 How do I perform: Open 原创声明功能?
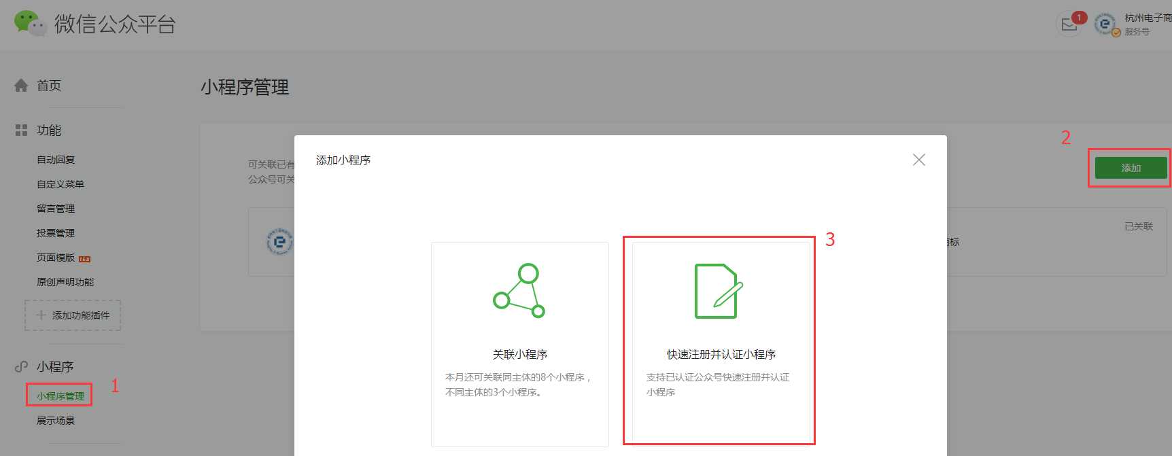tap(65, 282)
